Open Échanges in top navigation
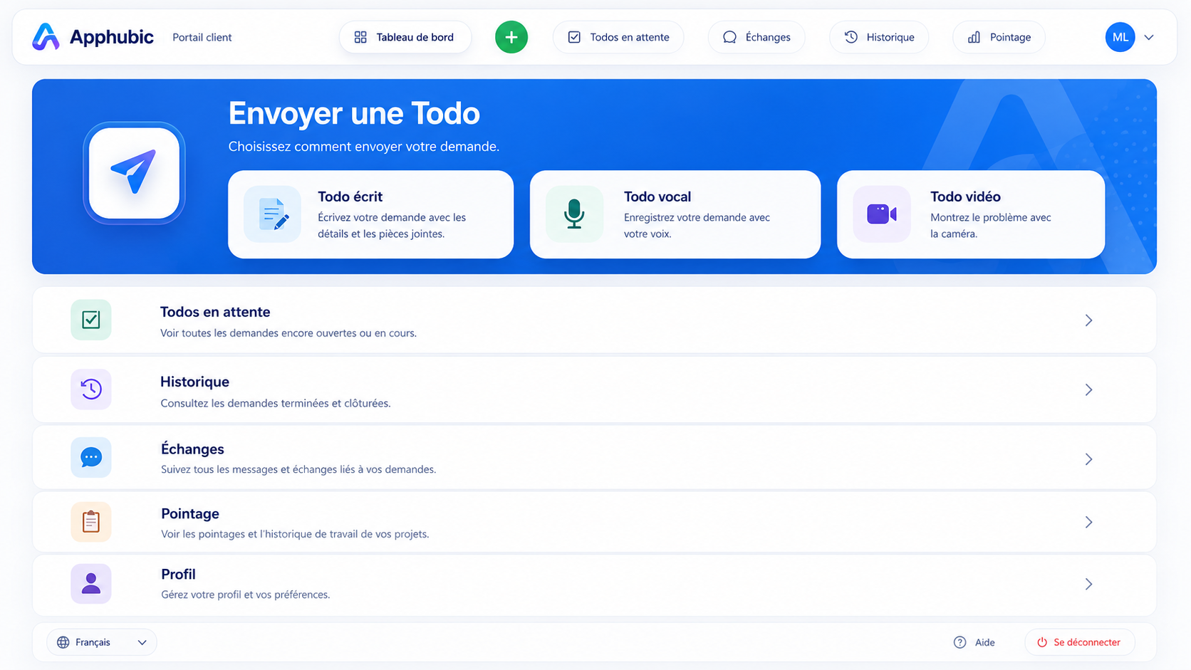Image resolution: width=1191 pixels, height=670 pixels. (x=756, y=37)
